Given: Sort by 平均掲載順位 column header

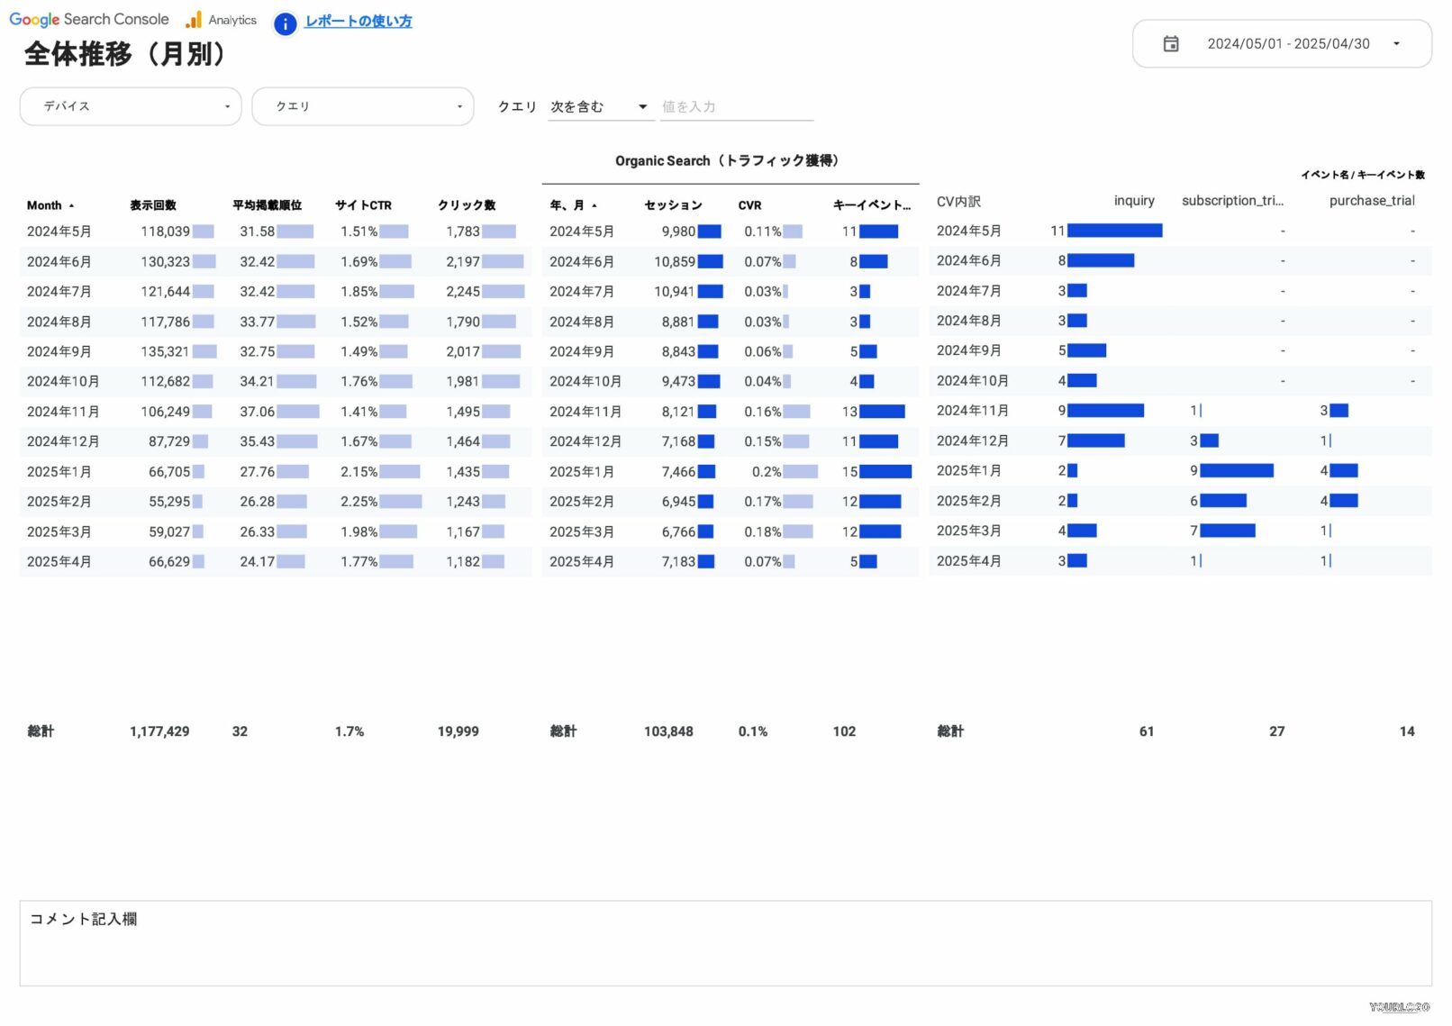Looking at the screenshot, I should 267,205.
